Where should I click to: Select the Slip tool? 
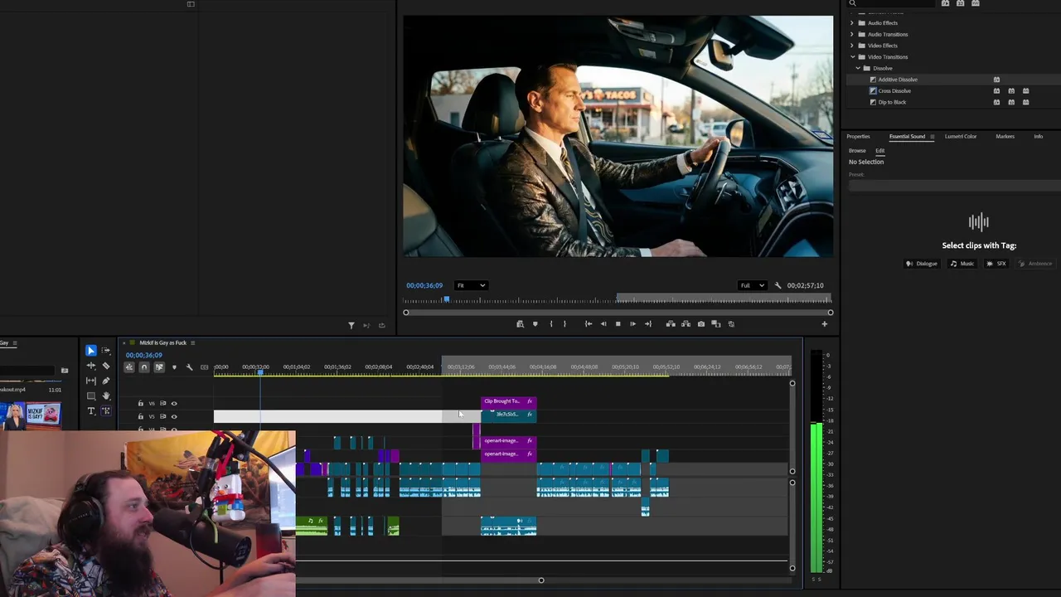point(91,381)
